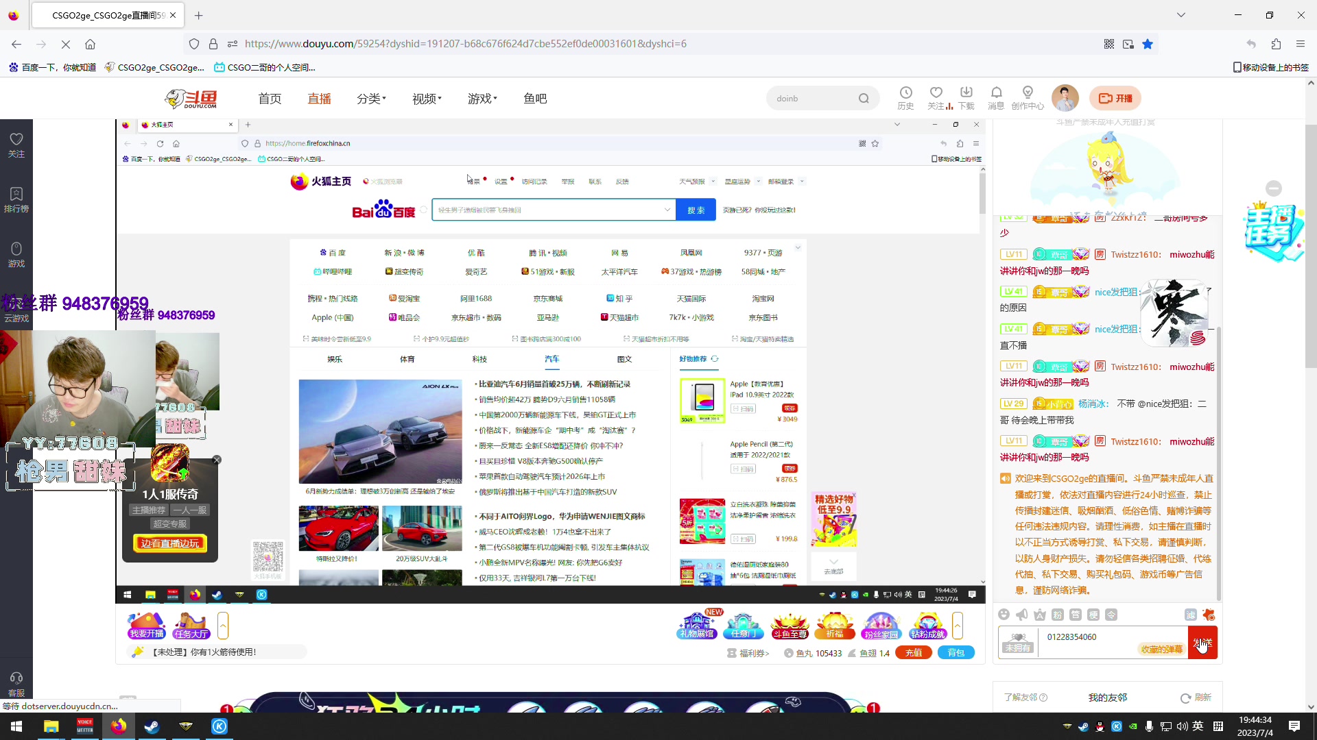Viewport: 1317px width, 740px height.
Task: Click the 梗 meme chat icon
Action: [x=1093, y=615]
